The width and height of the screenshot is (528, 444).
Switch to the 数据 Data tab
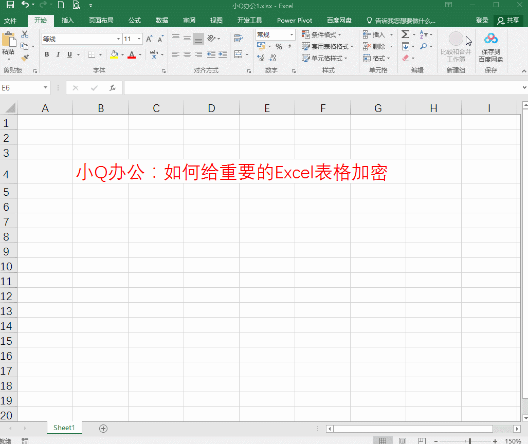[161, 21]
